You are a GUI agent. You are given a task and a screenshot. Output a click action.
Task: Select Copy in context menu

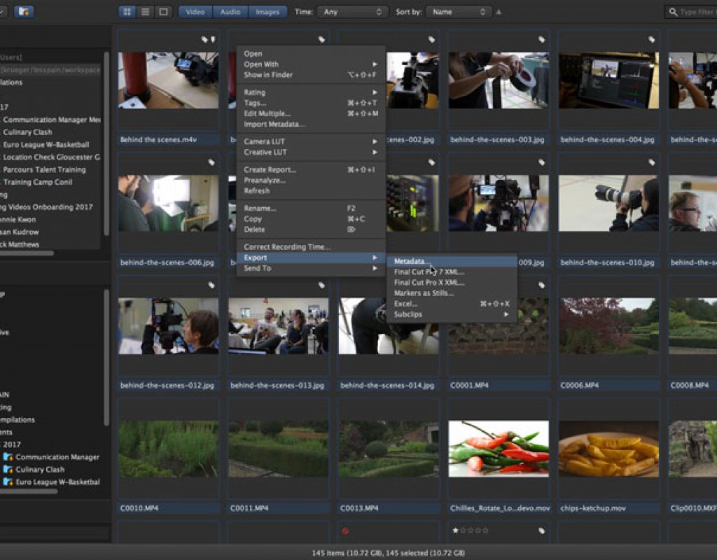click(x=311, y=219)
